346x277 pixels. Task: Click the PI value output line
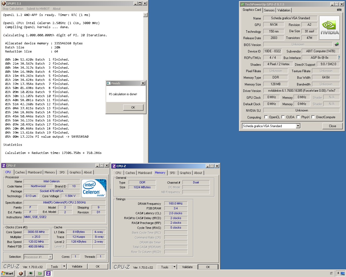coord(47,137)
